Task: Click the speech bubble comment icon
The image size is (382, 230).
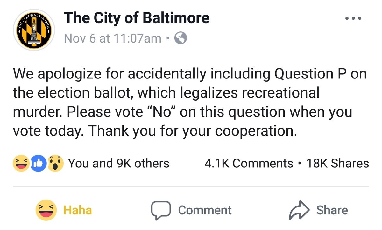Action: click(161, 211)
